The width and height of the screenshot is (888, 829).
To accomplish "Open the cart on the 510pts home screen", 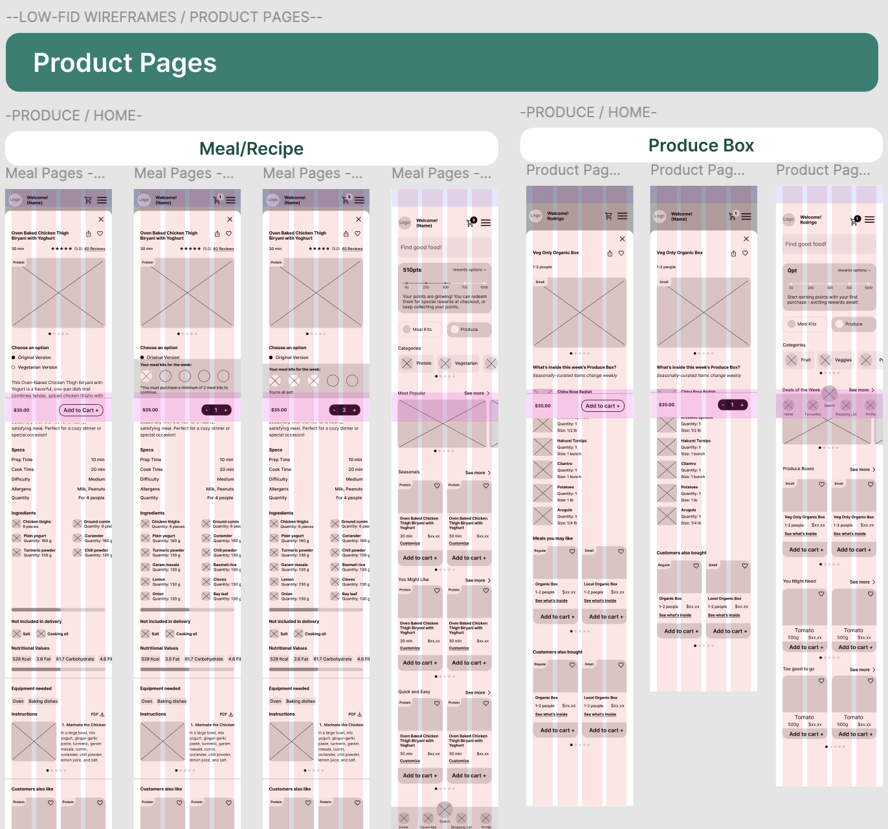I will click(471, 223).
